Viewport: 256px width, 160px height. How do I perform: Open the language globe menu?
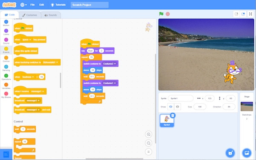click(x=23, y=5)
